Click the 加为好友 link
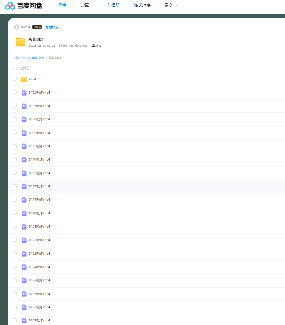This screenshot has height=325, width=285. tap(52, 27)
